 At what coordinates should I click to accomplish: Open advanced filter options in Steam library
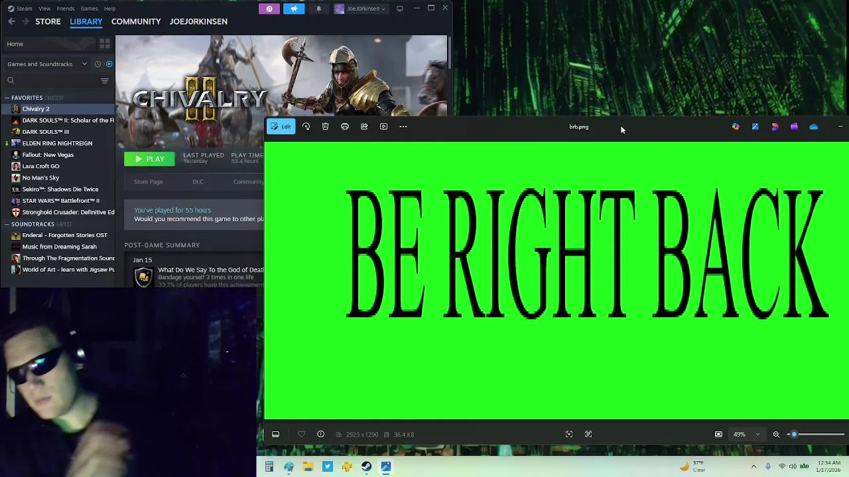(x=105, y=81)
